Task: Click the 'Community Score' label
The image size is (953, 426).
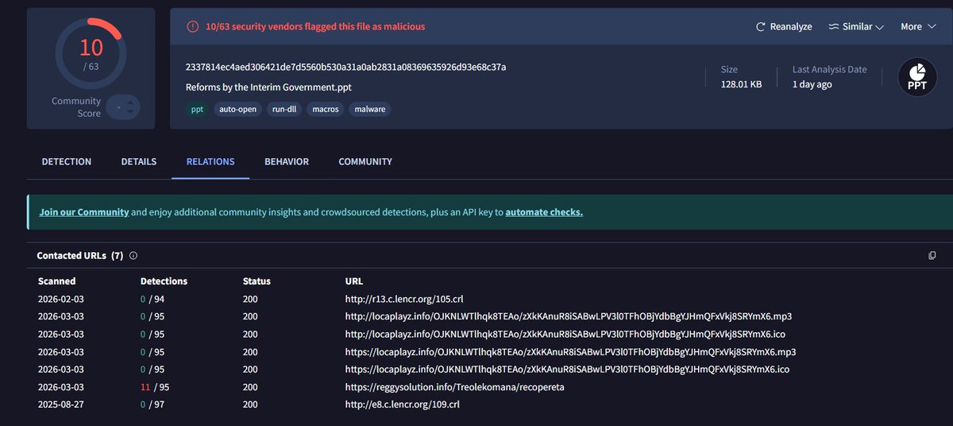Action: [x=76, y=107]
